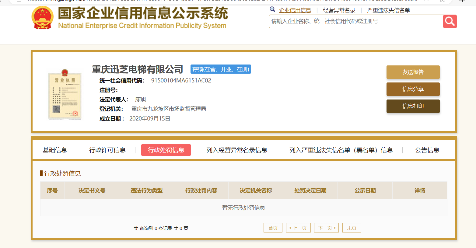This screenshot has width=476, height=248.
Task: Click registration authority 重庆市九龙坡区市场监督管理局
Action: click(x=169, y=109)
